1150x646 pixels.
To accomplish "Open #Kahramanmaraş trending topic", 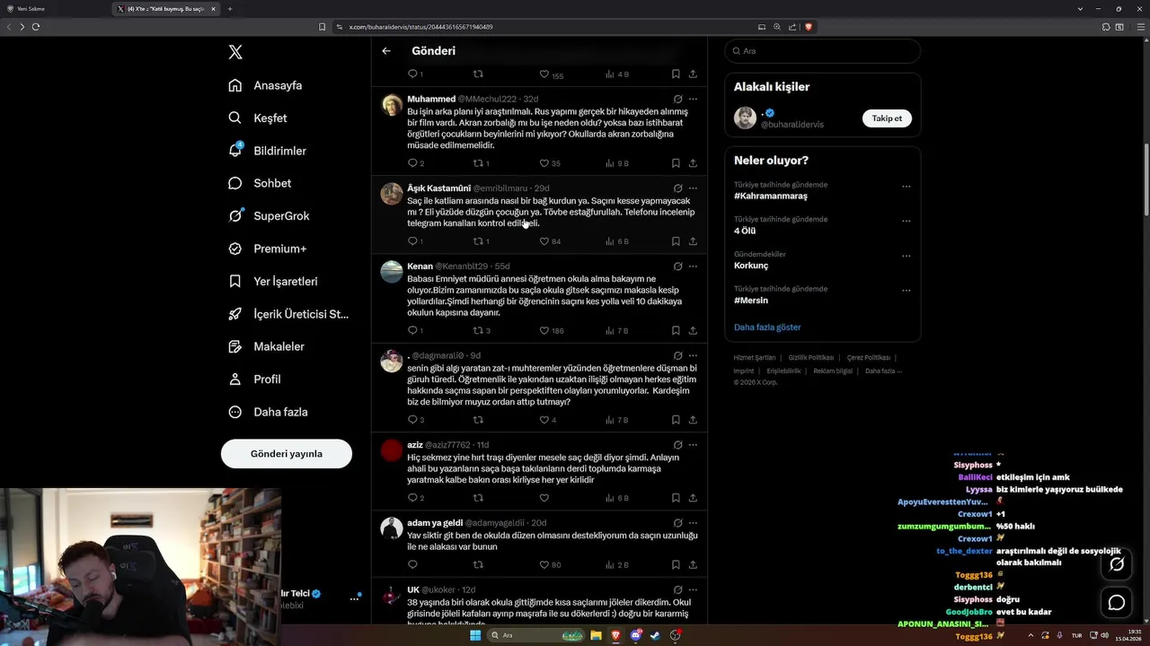I will (x=771, y=196).
